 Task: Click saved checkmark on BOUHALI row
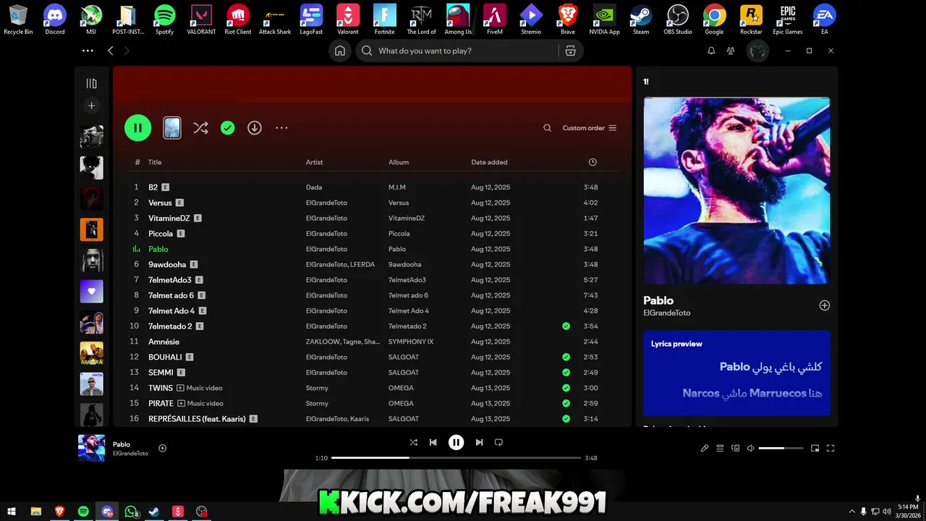click(x=566, y=357)
